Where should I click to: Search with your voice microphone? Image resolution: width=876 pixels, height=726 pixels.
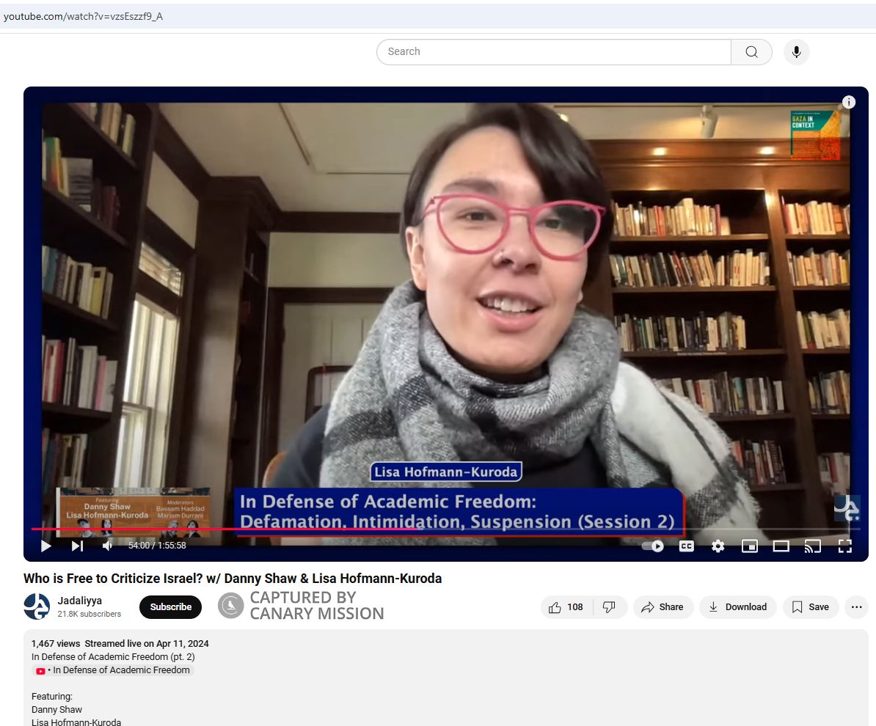(796, 52)
